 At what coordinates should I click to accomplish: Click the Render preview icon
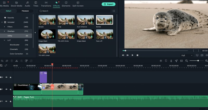tap(161, 61)
